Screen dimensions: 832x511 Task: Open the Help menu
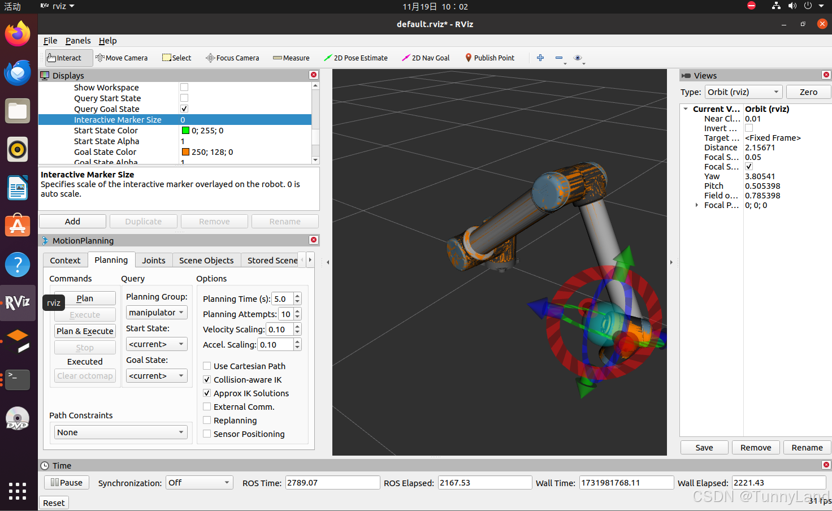(108, 41)
